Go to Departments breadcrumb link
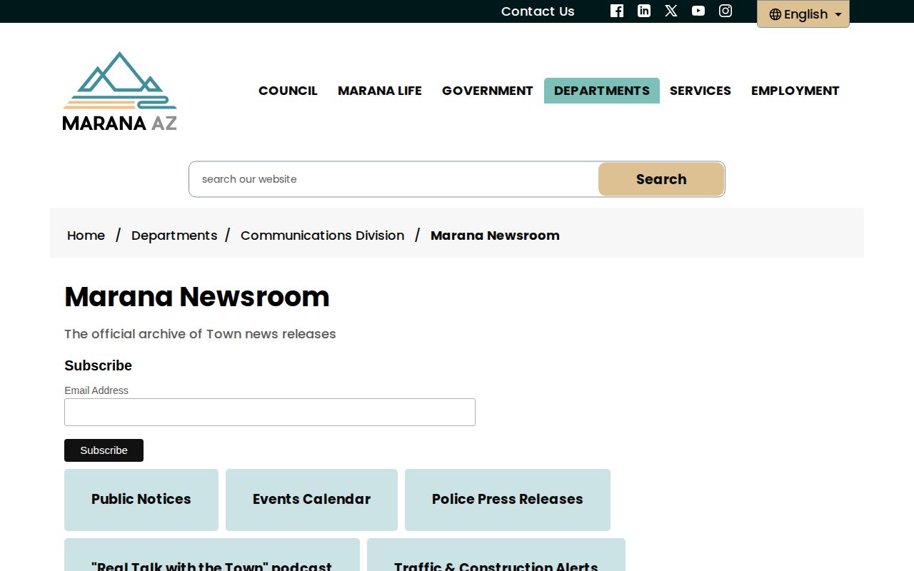The width and height of the screenshot is (914, 571). 174,236
